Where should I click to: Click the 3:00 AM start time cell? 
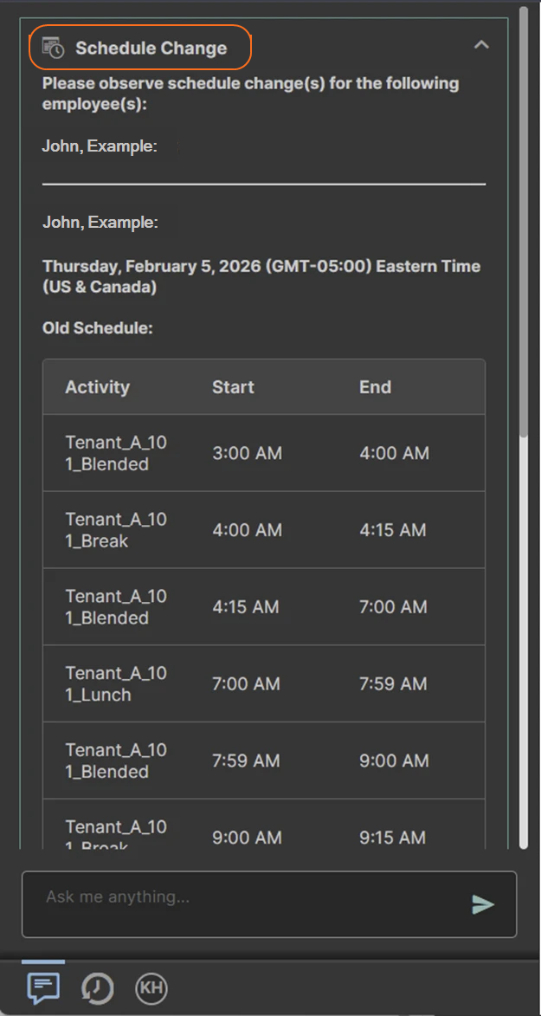pos(247,453)
